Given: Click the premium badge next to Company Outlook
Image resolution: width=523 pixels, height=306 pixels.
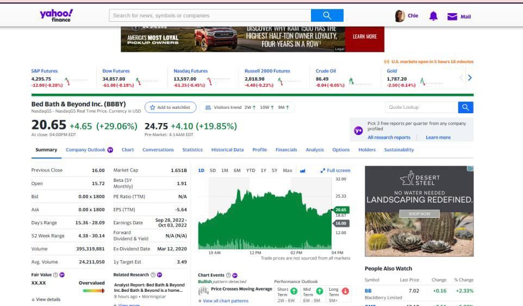Looking at the screenshot, I should pyautogui.click(x=110, y=150).
